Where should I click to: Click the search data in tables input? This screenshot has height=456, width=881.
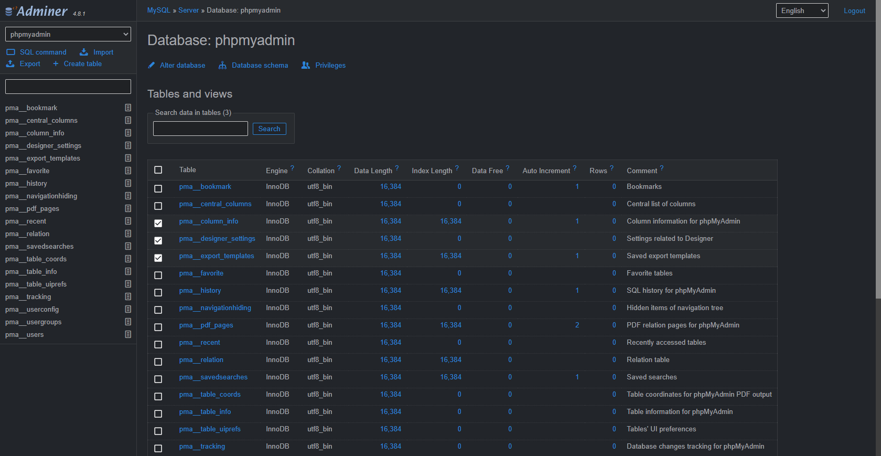coord(200,129)
